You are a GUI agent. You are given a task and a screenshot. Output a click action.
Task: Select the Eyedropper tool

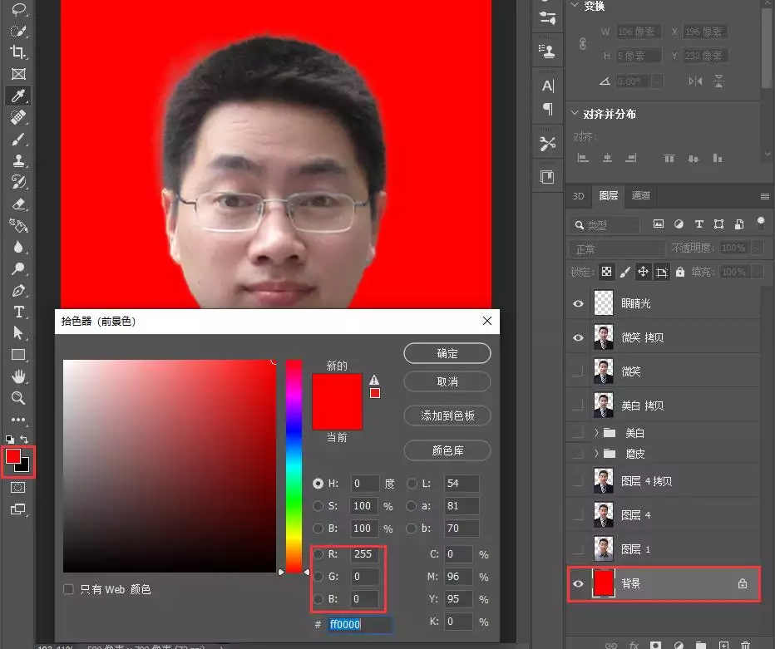18,96
